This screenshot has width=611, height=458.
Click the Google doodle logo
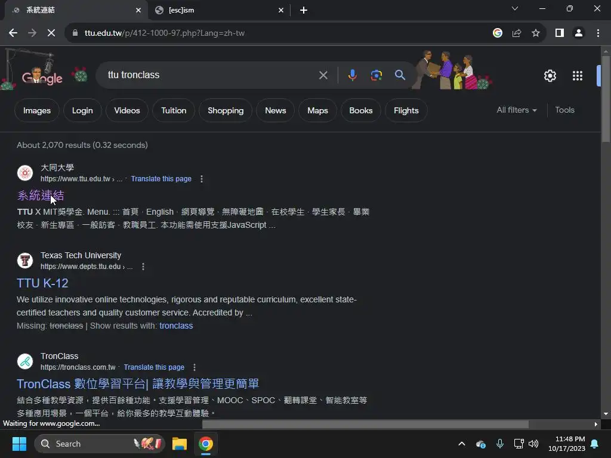pos(42,77)
